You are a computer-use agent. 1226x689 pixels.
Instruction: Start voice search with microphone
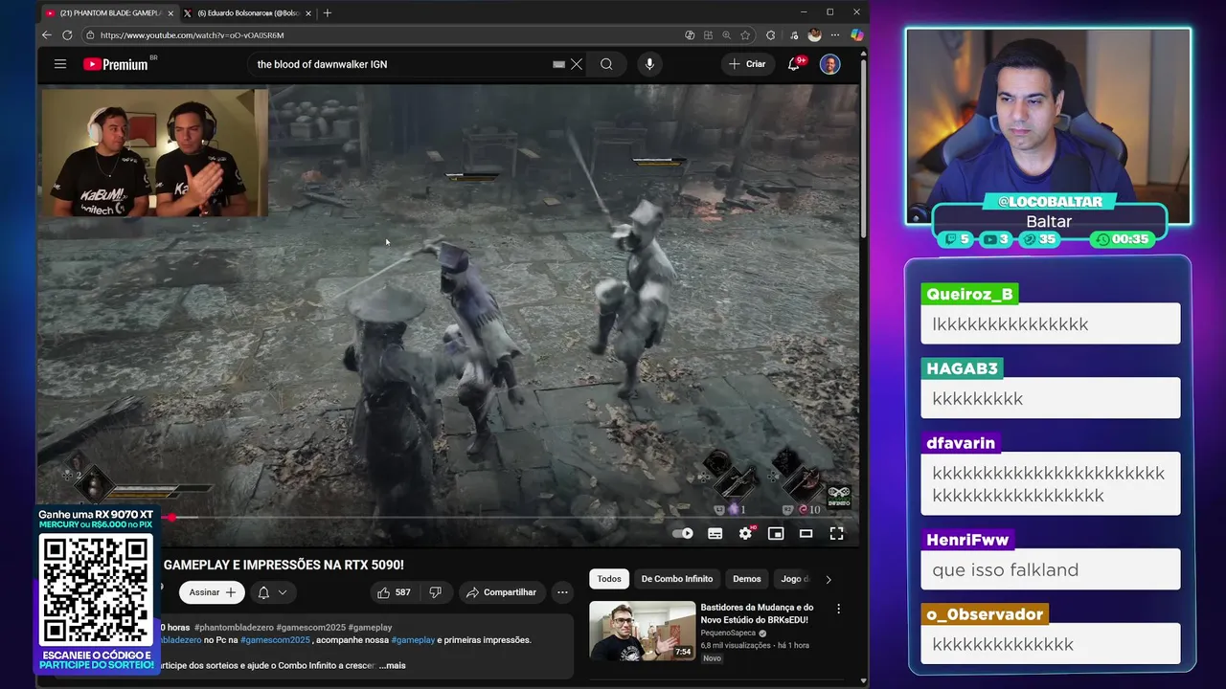(x=649, y=64)
